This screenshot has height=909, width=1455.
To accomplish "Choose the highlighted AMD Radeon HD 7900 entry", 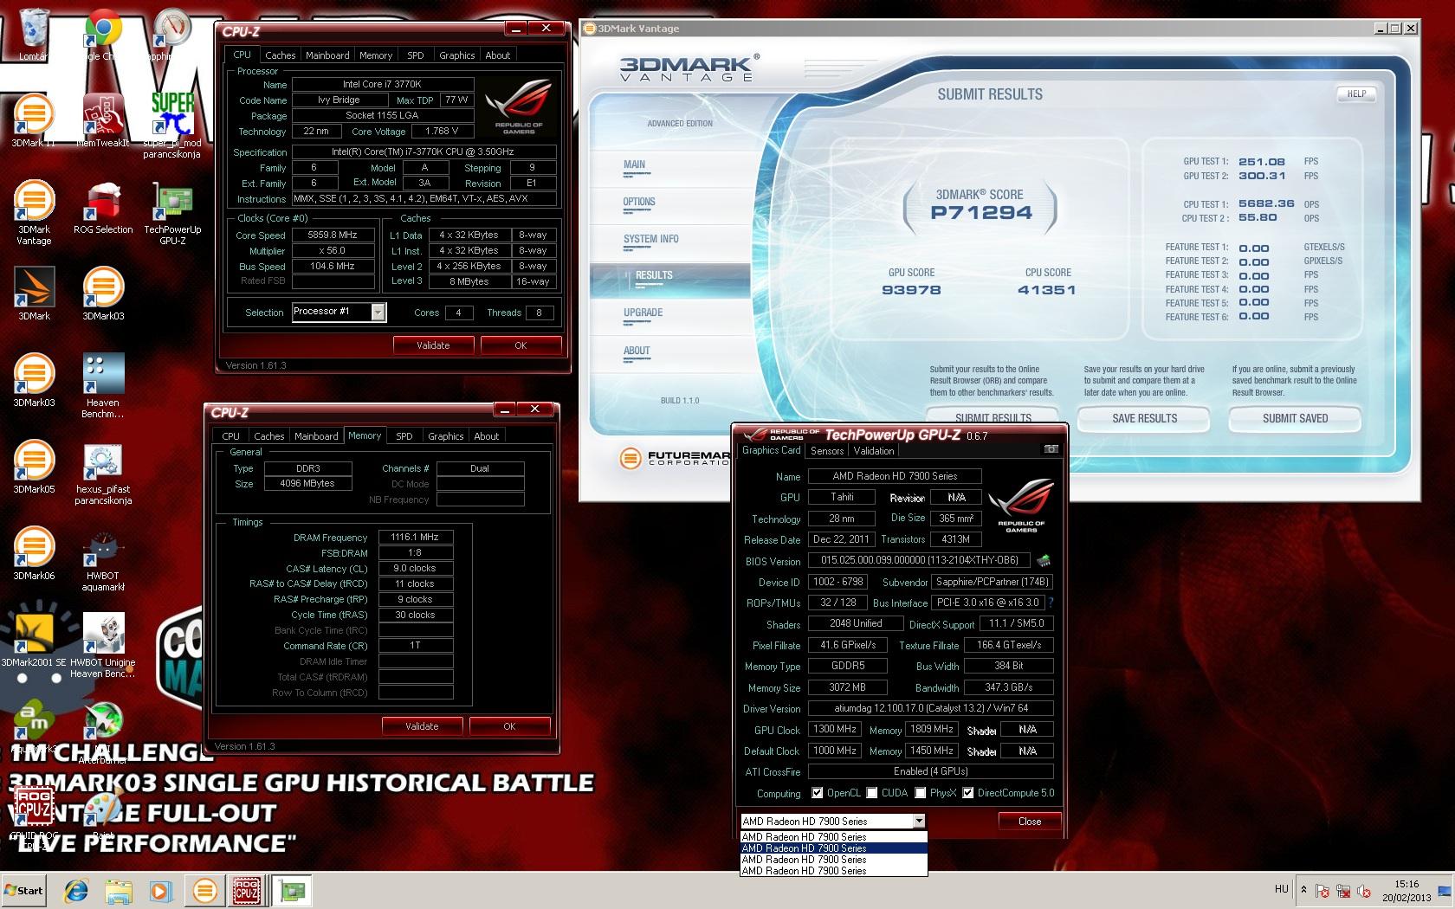I will click(x=833, y=848).
